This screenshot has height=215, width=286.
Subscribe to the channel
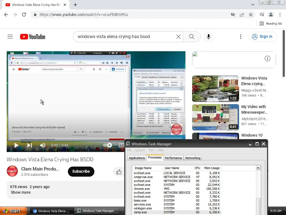coord(81,172)
